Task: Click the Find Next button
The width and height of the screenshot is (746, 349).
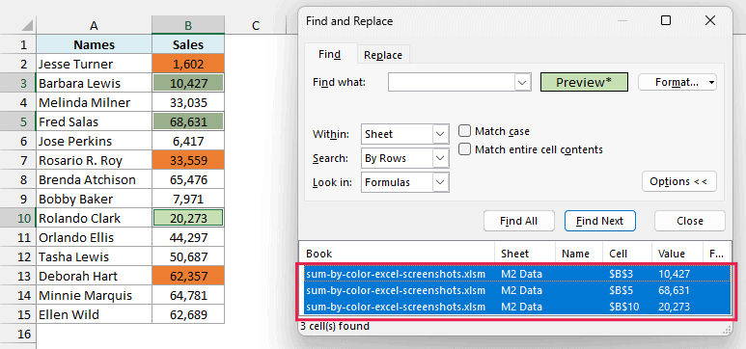Action: tap(600, 221)
